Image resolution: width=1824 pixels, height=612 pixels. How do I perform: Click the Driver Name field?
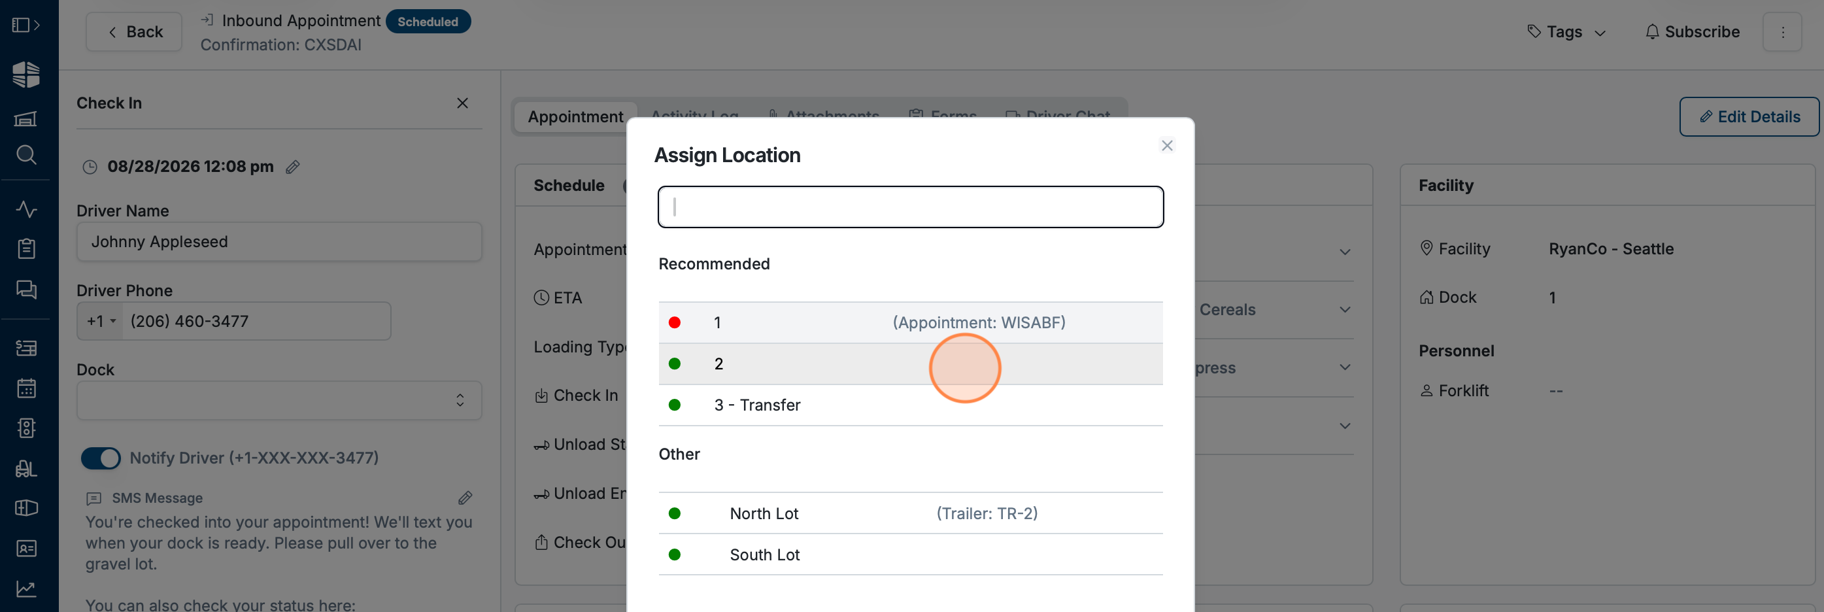point(279,242)
